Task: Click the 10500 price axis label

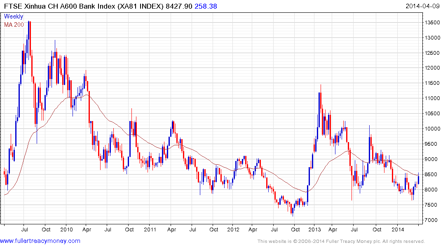Action: (x=432, y=114)
